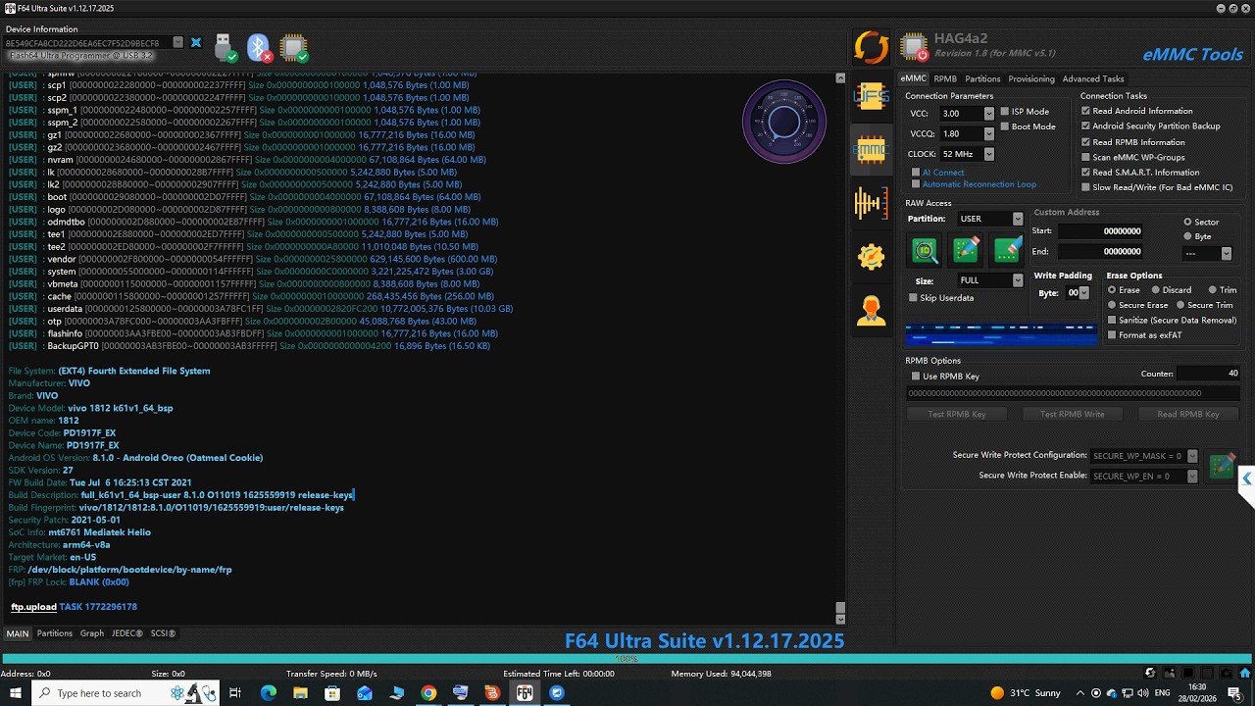Image resolution: width=1255 pixels, height=706 pixels.
Task: Click the HAG4a2 chip power icon
Action: click(914, 48)
